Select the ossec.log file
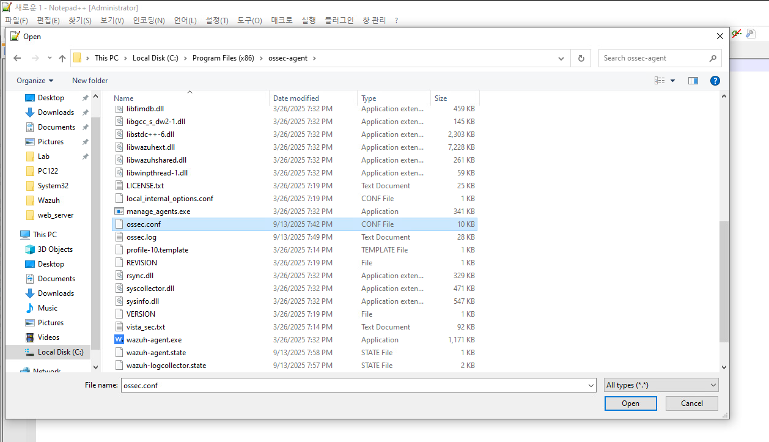Viewport: 769px width, 442px height. pos(294,237)
